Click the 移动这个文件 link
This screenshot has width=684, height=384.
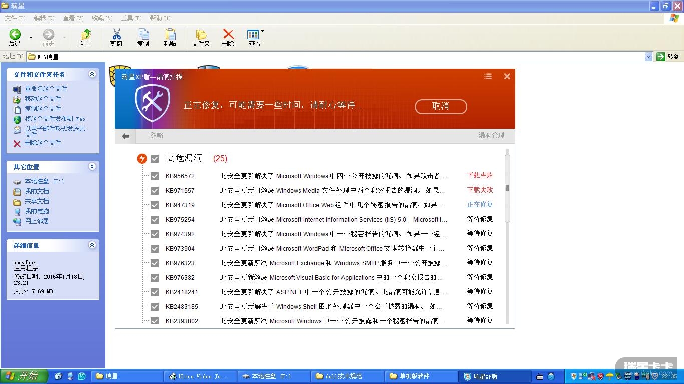point(43,99)
